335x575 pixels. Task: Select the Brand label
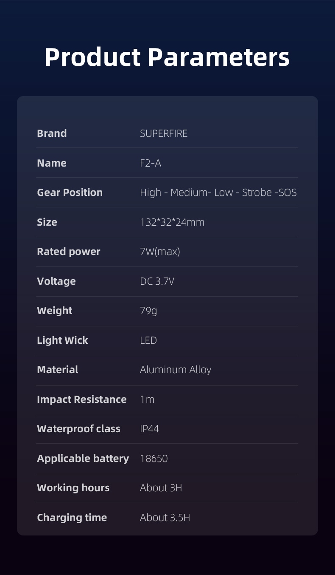coord(52,133)
